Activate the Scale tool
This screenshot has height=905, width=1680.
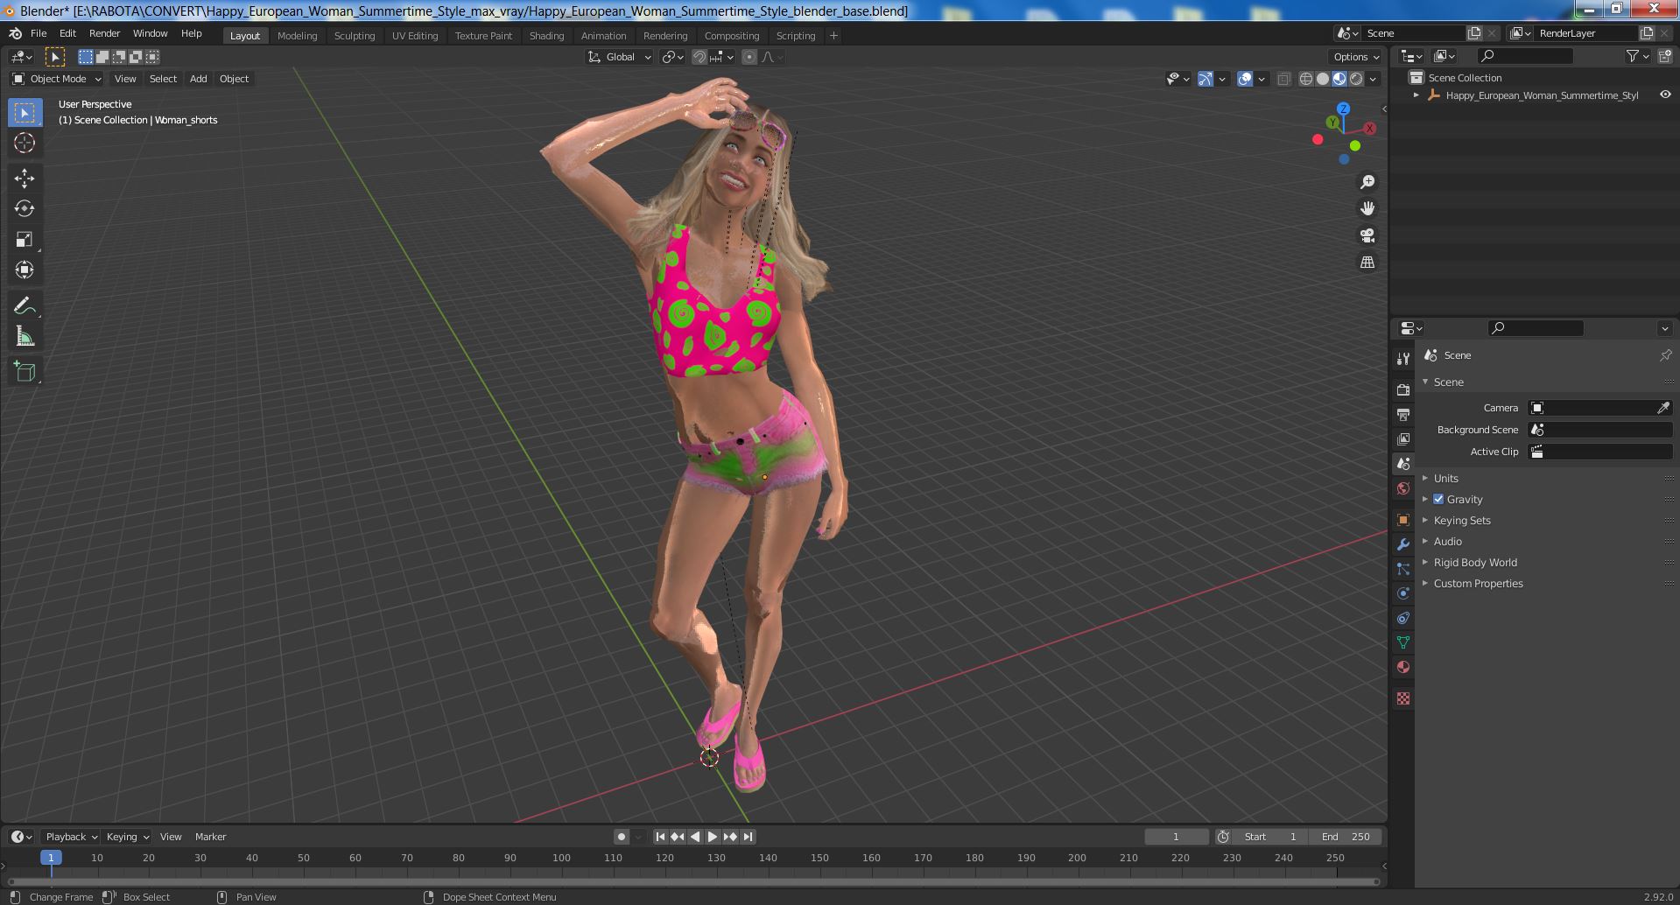[x=25, y=240]
